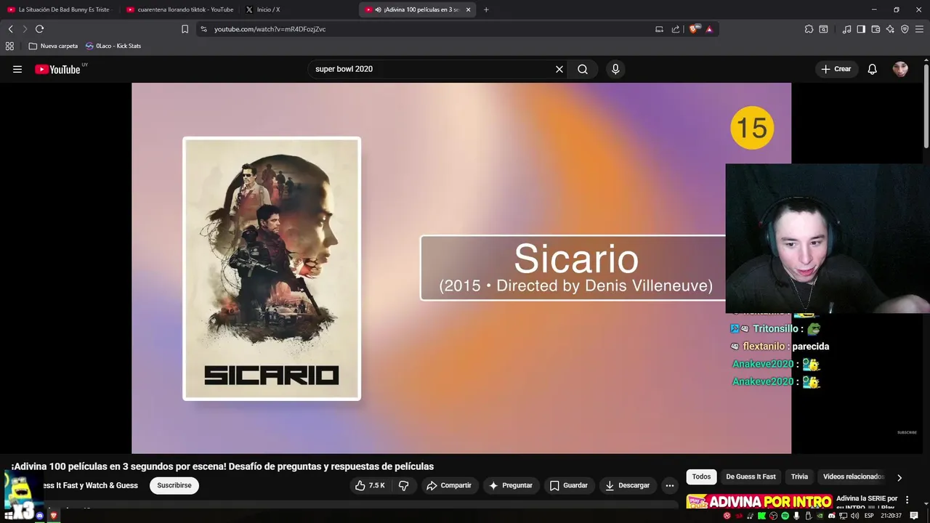Screen dimensions: 930x523
Task: Submit search with magnifier button
Action: point(583,69)
